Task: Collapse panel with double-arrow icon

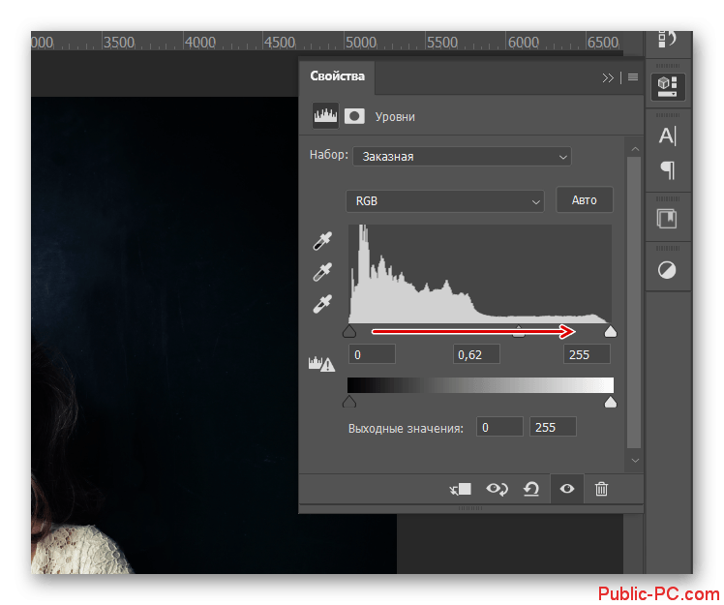Action: (x=608, y=77)
